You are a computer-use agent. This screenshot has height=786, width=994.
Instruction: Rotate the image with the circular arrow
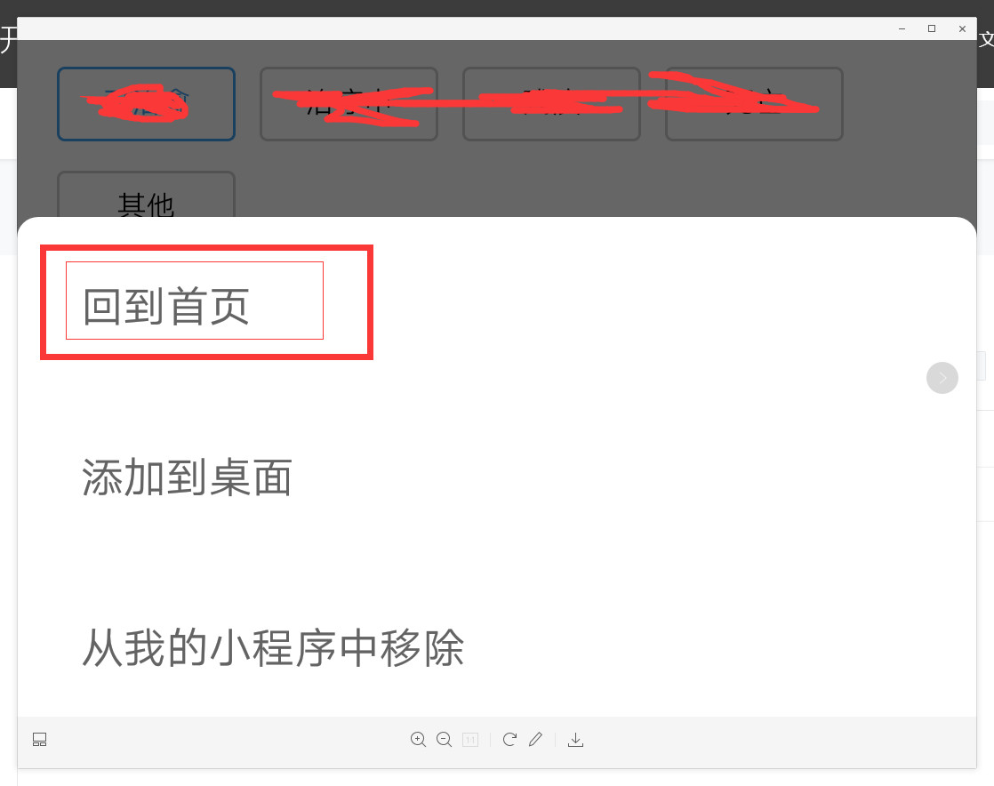tap(509, 740)
